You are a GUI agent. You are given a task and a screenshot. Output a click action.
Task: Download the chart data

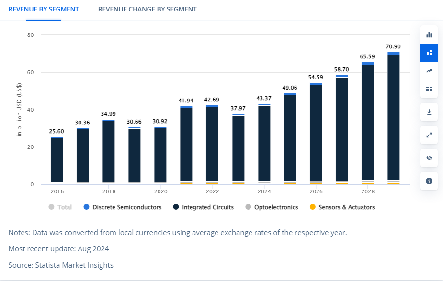pyautogui.click(x=429, y=112)
